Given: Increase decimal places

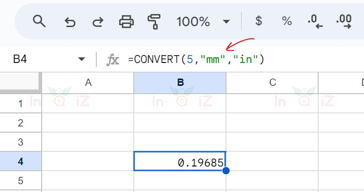Looking at the screenshot, I should point(344,21).
